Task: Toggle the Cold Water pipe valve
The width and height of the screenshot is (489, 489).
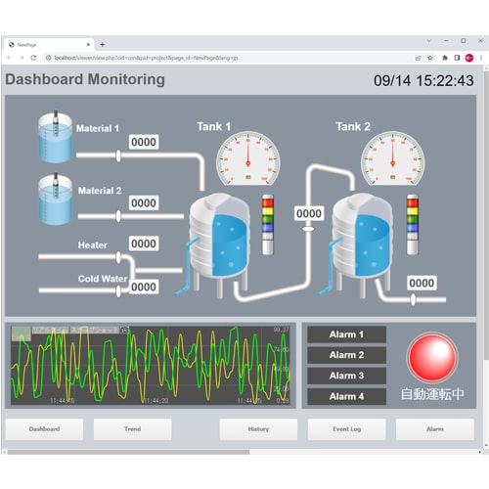Action: point(118,290)
